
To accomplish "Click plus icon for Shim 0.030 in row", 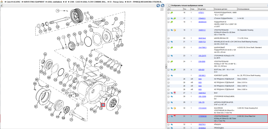I will (x=169, y=79).
